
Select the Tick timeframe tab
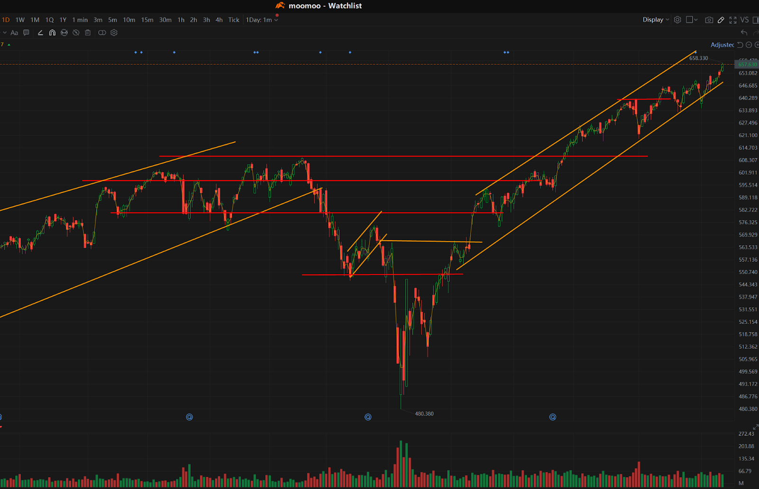click(233, 20)
